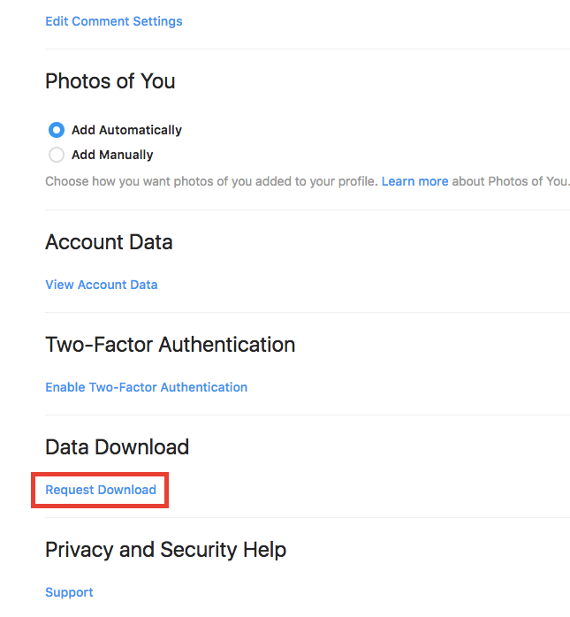Image resolution: width=570 pixels, height=617 pixels.
Task: Select the Add Automatically radio button
Action: pos(57,130)
